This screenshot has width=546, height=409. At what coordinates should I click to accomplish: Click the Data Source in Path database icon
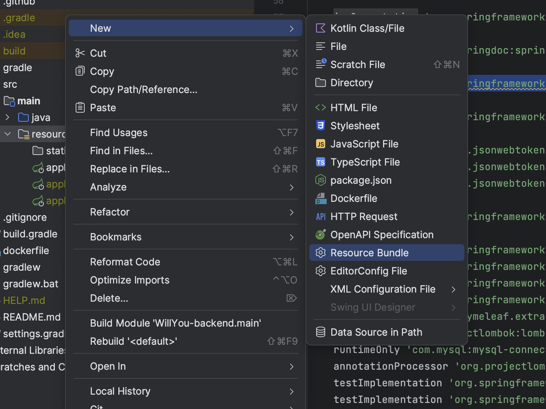point(321,332)
